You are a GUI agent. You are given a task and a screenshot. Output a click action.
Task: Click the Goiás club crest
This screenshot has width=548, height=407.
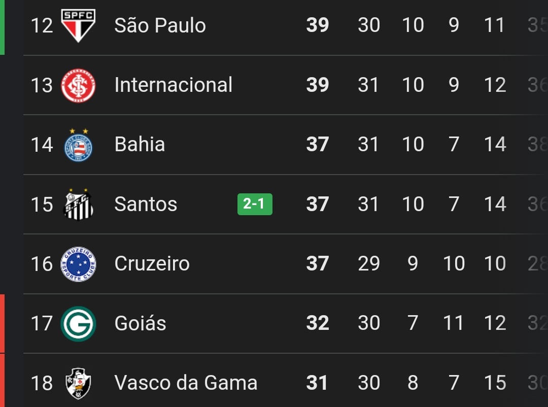tap(78, 324)
